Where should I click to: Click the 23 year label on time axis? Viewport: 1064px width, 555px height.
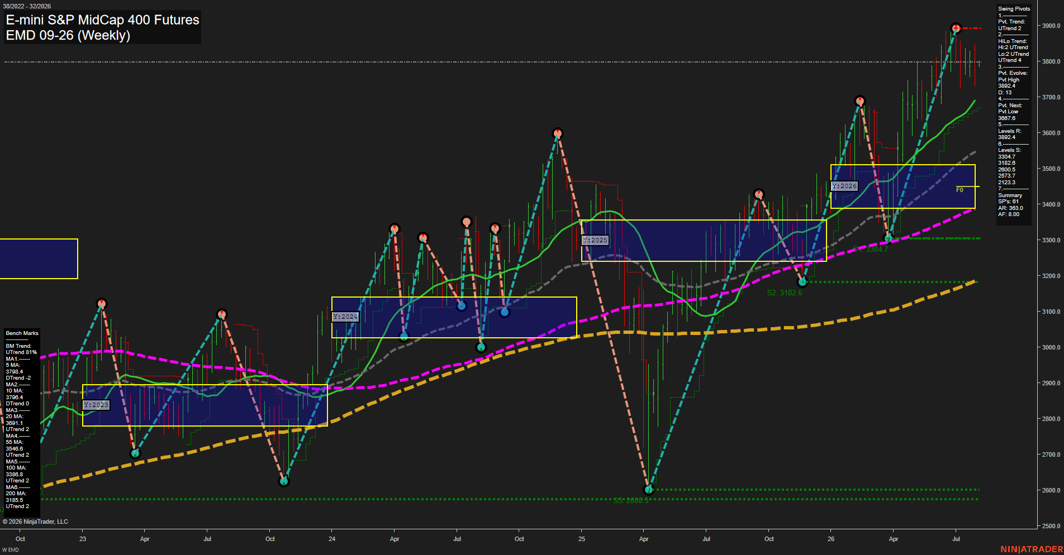click(83, 539)
